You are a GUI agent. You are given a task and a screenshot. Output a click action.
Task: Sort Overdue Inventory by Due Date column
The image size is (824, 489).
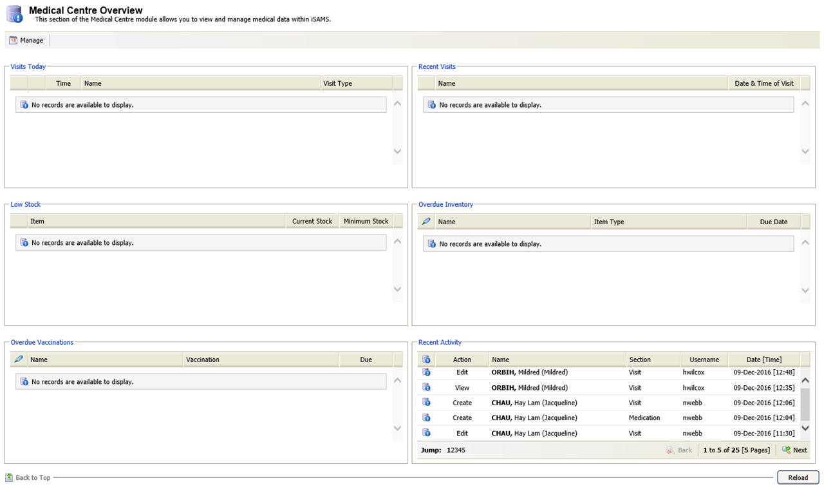tap(773, 222)
